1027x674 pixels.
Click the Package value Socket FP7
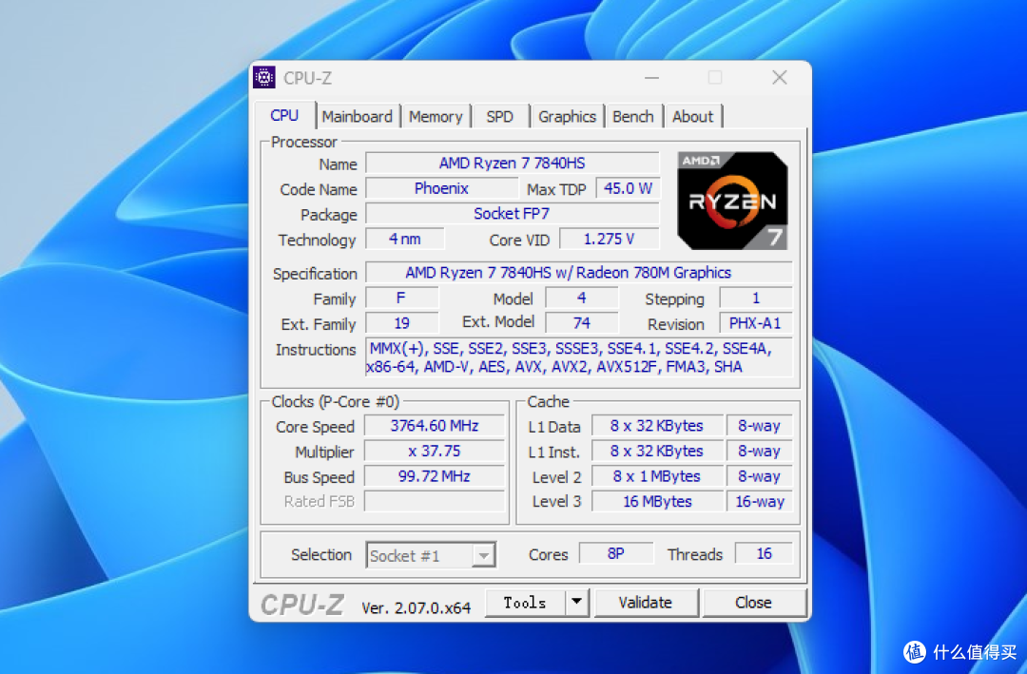(513, 214)
